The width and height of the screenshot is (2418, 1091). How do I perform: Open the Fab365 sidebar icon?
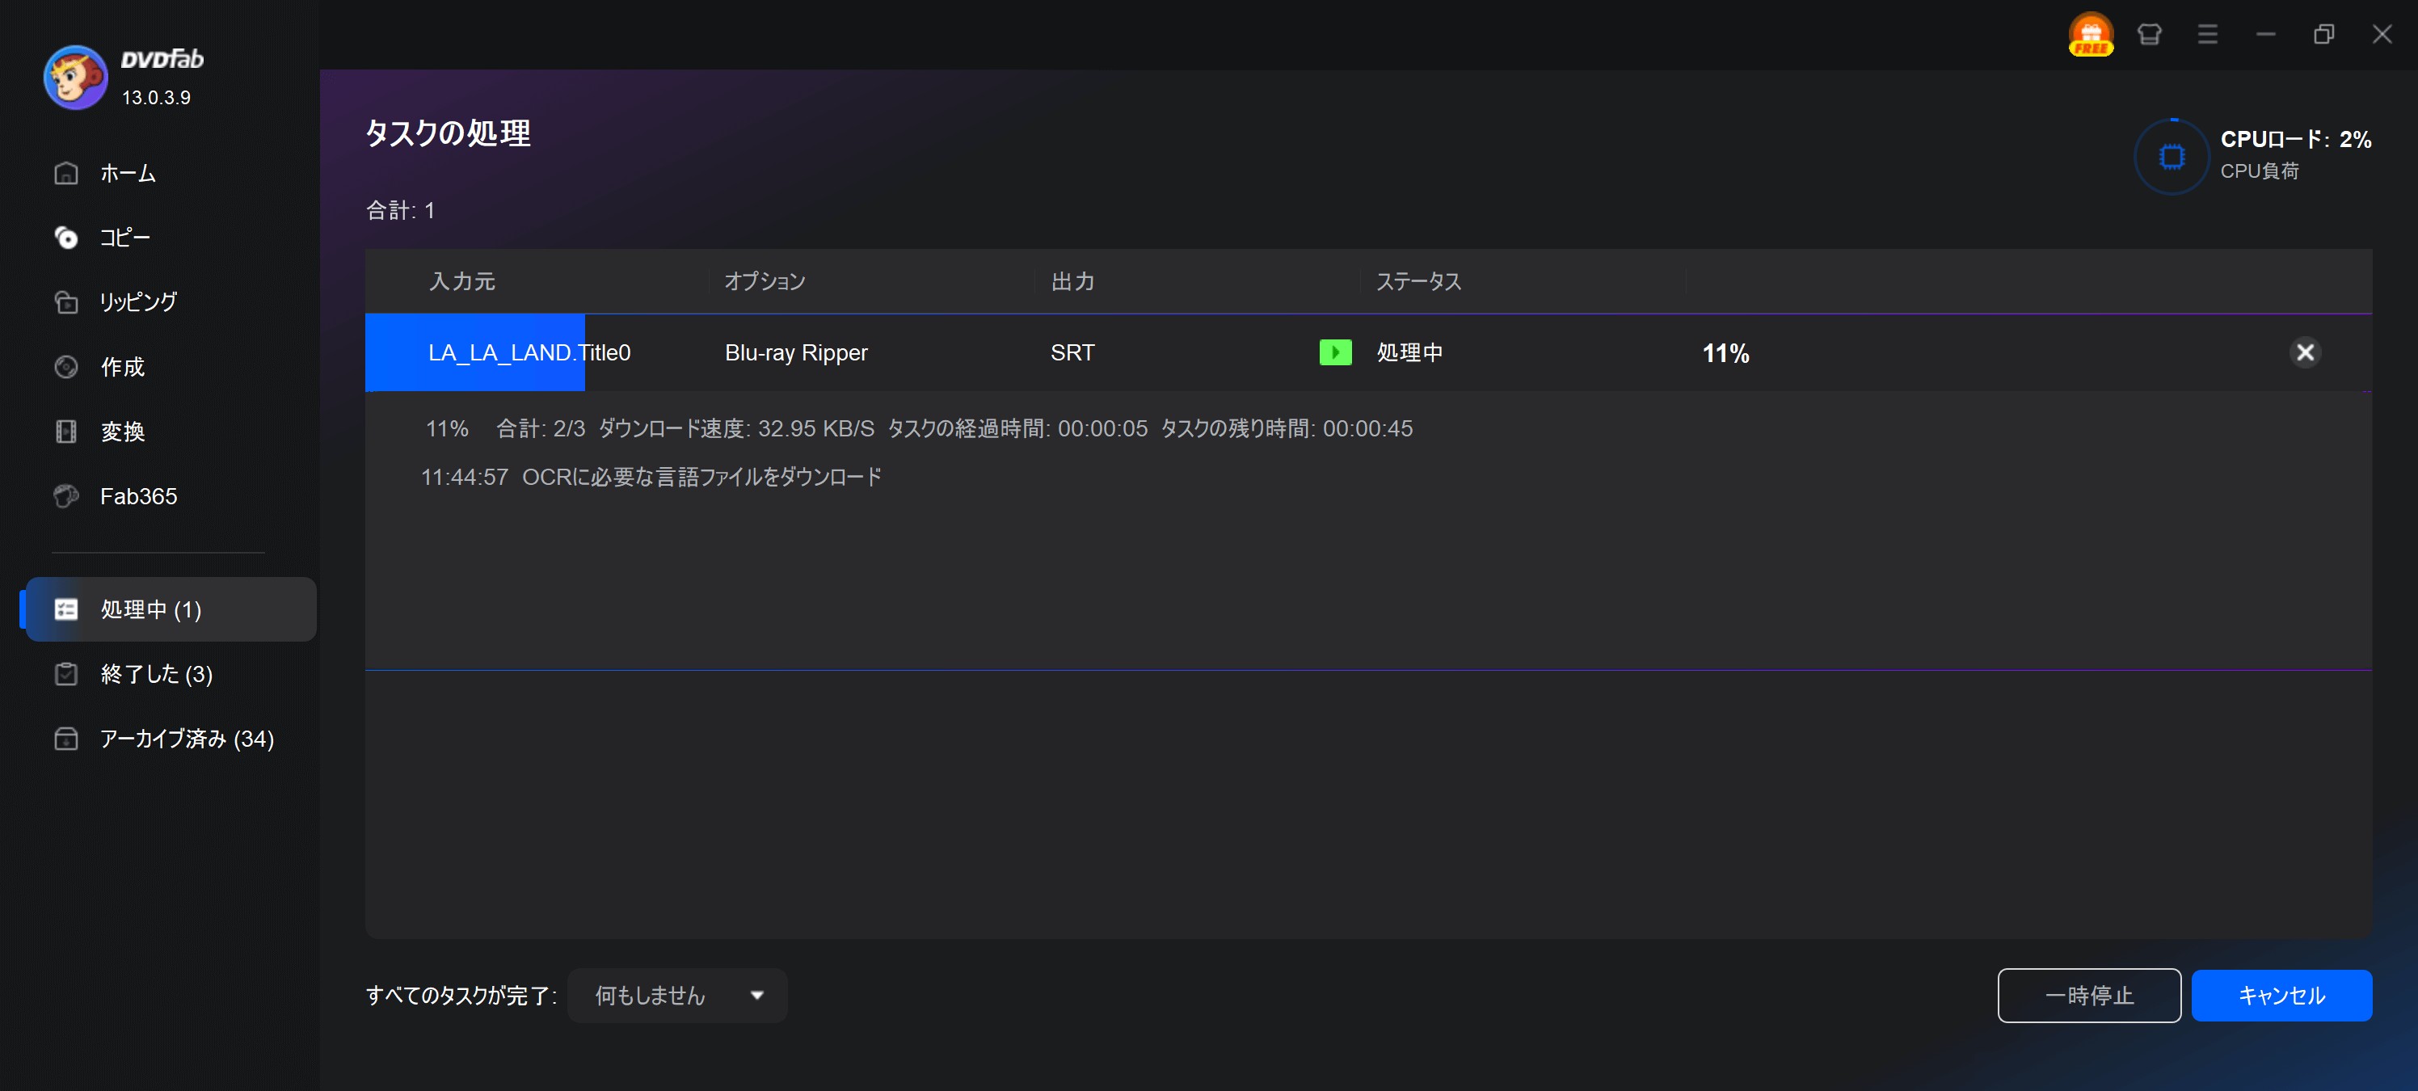(65, 495)
